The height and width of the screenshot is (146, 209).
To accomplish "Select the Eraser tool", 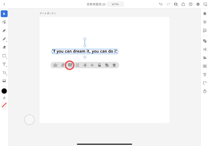I will [4, 47].
